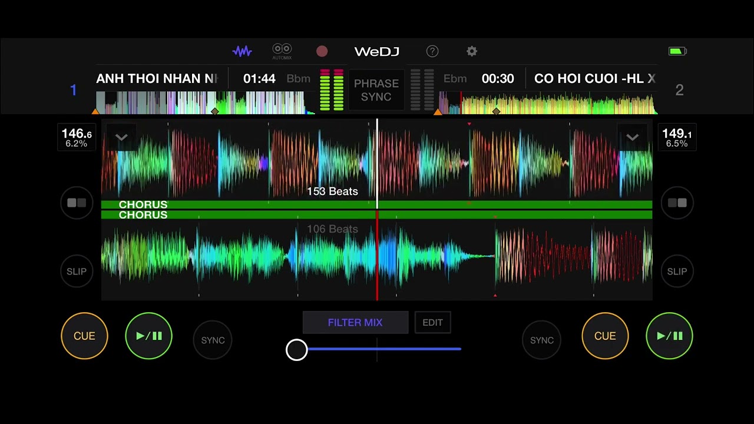This screenshot has width=754, height=424.
Task: Tap the lower CHORUS phrase bar for deck 2
Action: (x=377, y=215)
